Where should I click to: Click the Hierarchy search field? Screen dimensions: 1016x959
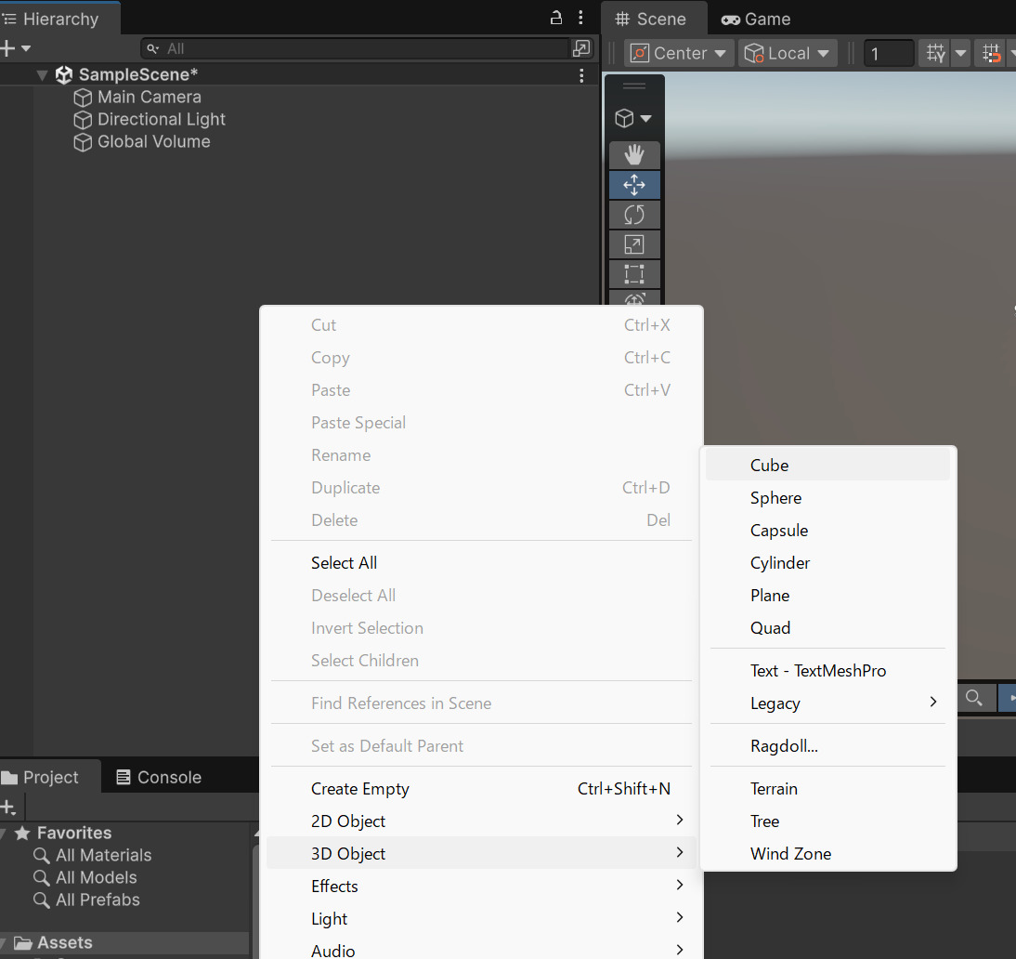point(362,48)
